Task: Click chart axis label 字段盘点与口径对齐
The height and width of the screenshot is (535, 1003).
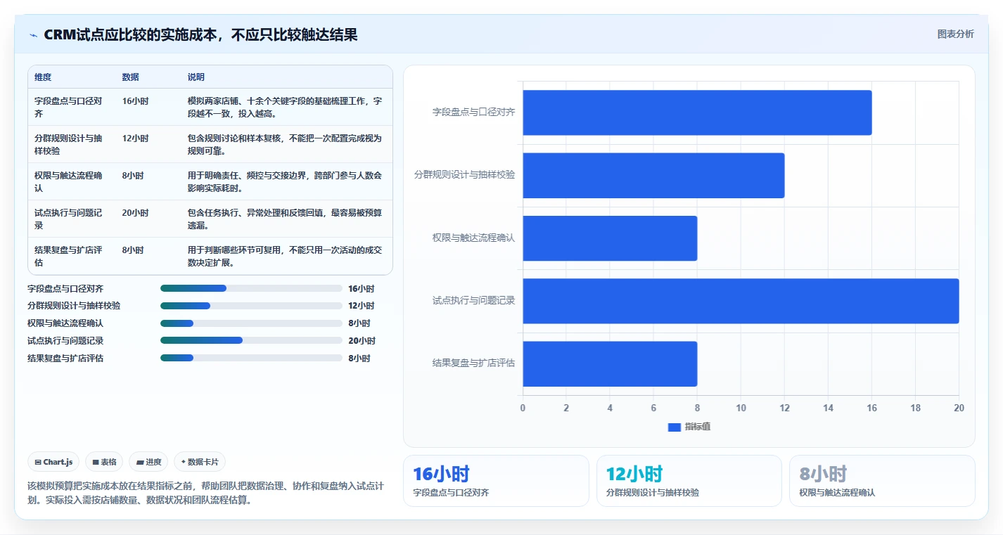Action: click(473, 112)
